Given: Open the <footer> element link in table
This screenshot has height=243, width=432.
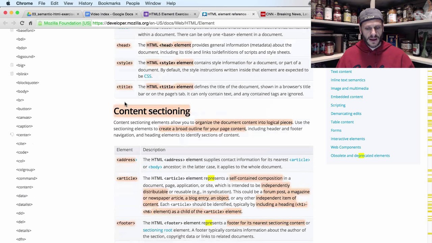Looking at the screenshot, I should pos(126,223).
